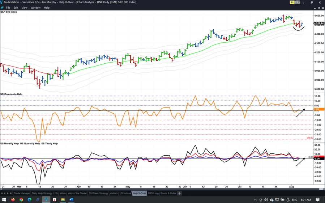325x203 pixels.
Task: Open the File menu
Action: point(8,8)
